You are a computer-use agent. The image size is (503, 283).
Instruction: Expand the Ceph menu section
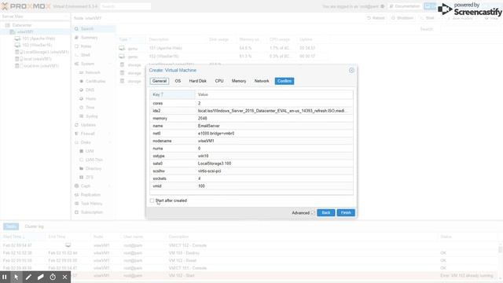click(109, 186)
